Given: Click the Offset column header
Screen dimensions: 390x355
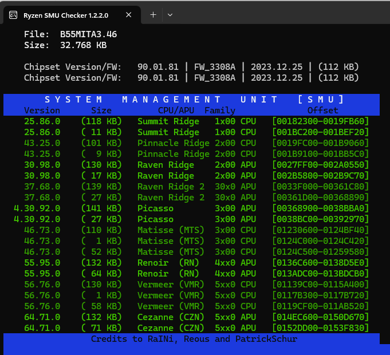Looking at the screenshot, I should 323,111.
